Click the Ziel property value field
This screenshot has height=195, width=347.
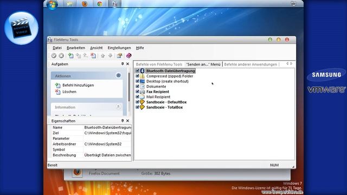pyautogui.click(x=107, y=133)
